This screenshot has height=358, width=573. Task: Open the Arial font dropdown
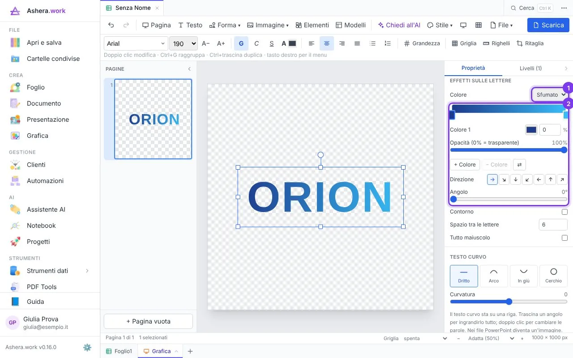pos(136,43)
